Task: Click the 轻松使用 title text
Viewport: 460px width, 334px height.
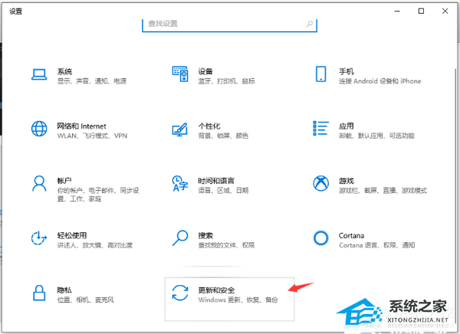Action: point(72,235)
